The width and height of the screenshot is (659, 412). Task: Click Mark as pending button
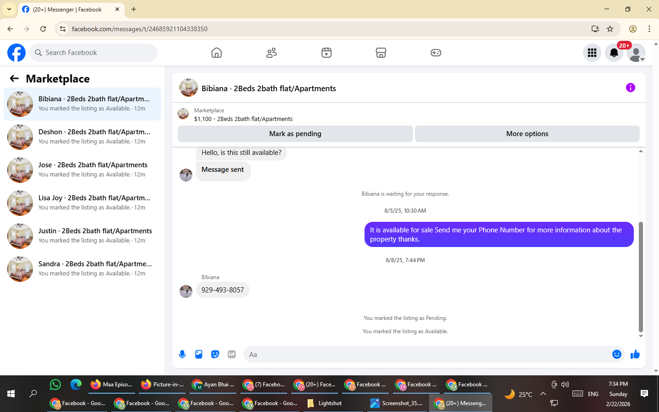coord(295,134)
